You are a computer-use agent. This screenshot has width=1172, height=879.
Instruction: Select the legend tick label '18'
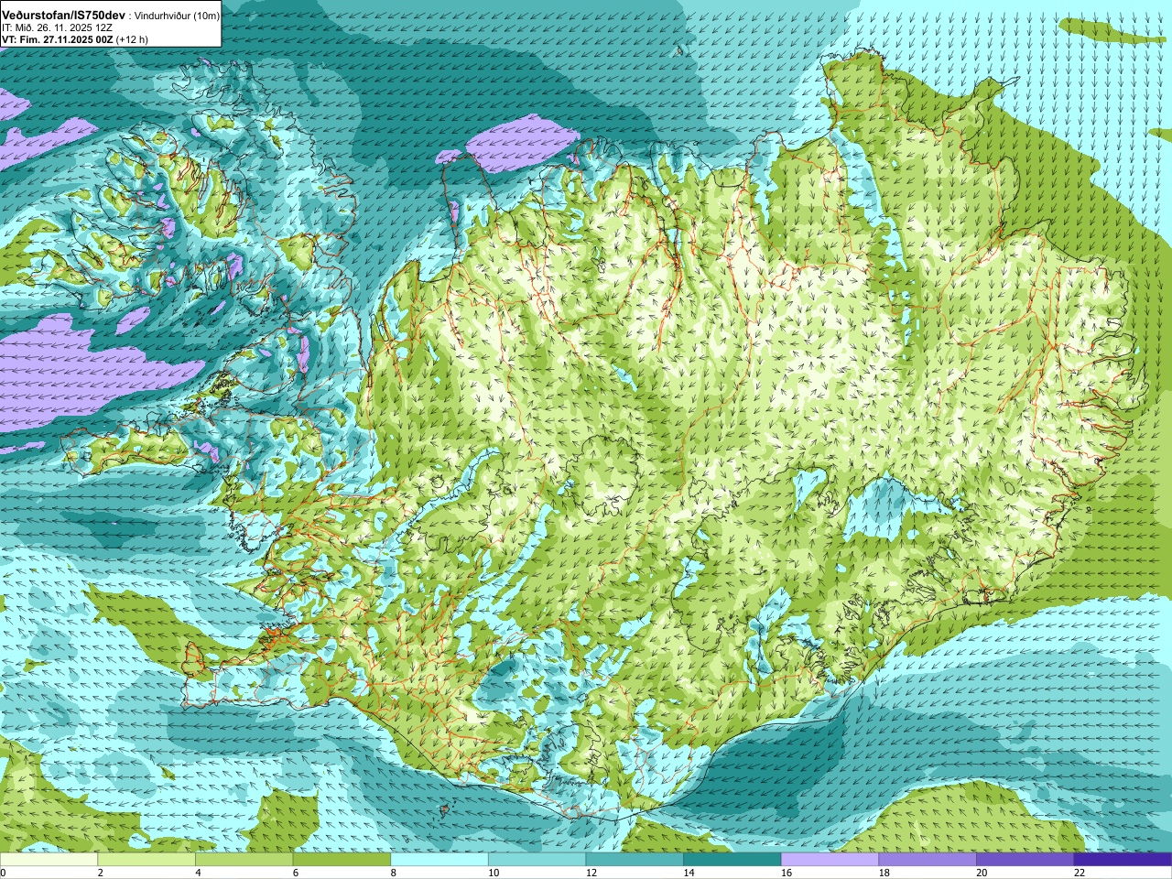point(884,873)
